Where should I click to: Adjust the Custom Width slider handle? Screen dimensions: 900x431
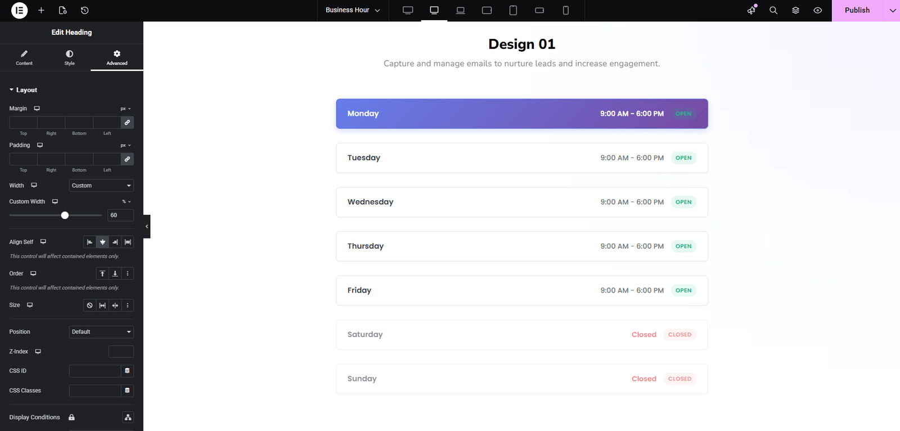tap(65, 215)
